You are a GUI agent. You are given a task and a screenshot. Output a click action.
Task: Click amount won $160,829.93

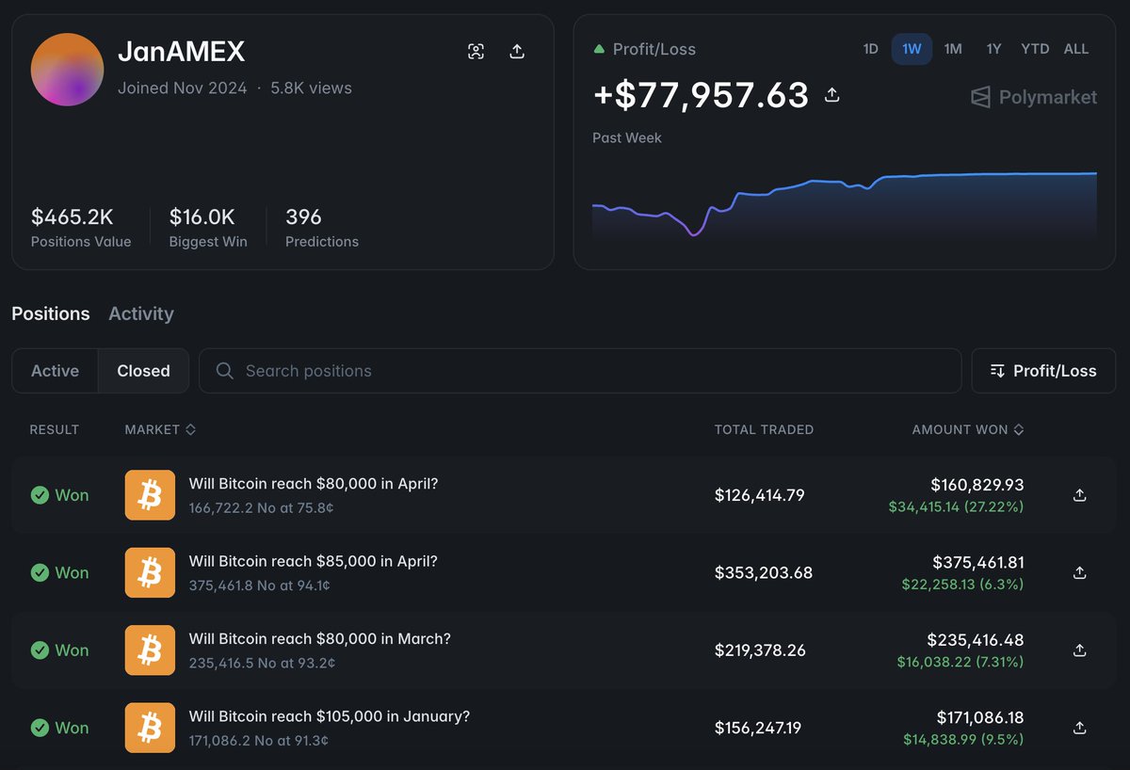point(977,485)
